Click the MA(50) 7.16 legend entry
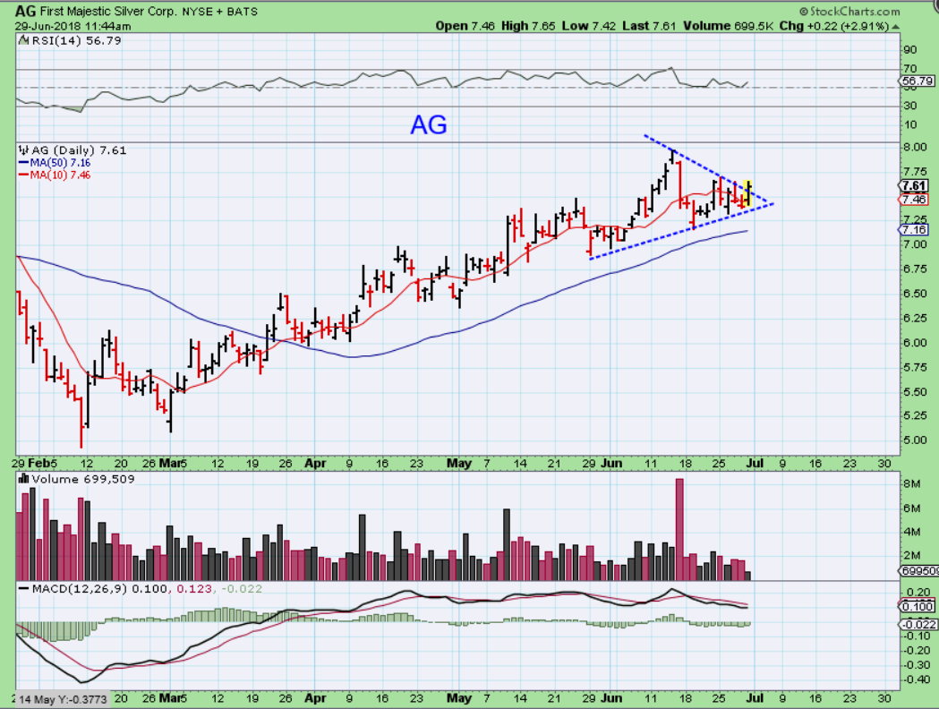The image size is (939, 709). tap(60, 163)
